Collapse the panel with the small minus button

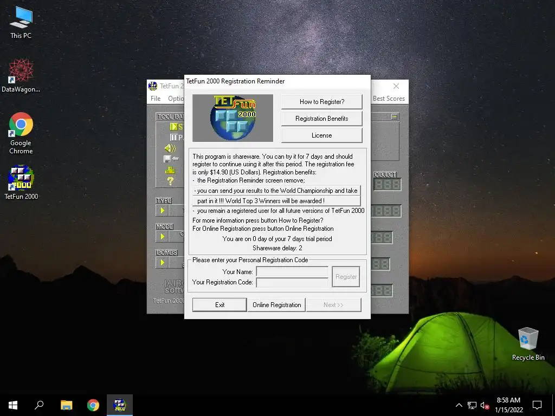click(395, 116)
